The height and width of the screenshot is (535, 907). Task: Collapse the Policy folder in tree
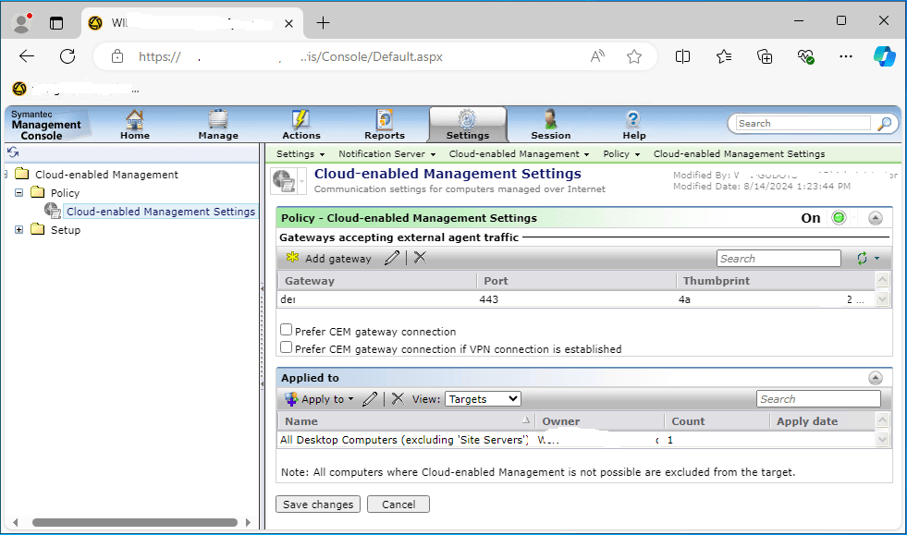pos(19,193)
